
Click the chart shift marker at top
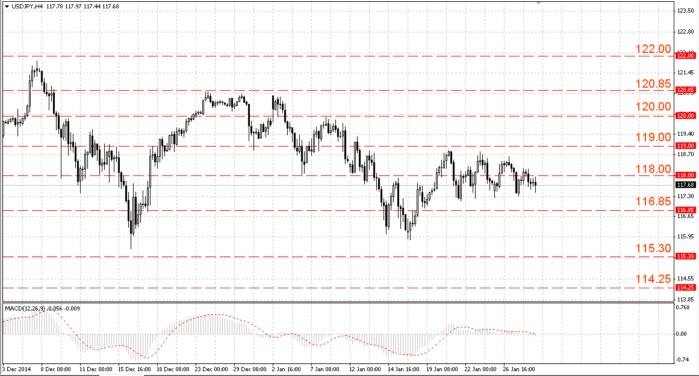click(x=539, y=3)
